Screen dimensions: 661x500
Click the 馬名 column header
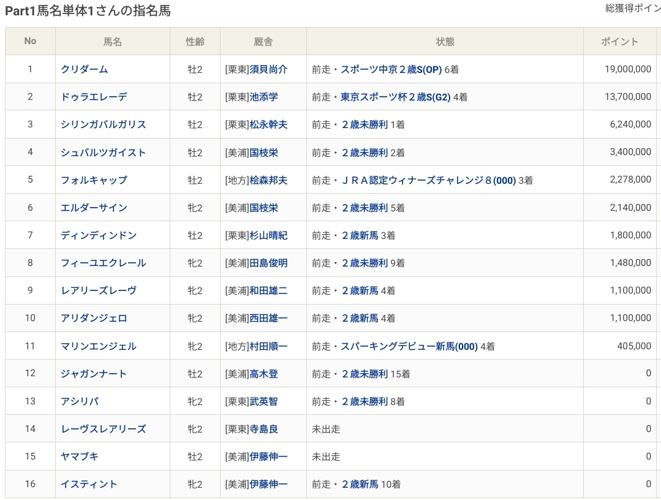[x=113, y=42]
